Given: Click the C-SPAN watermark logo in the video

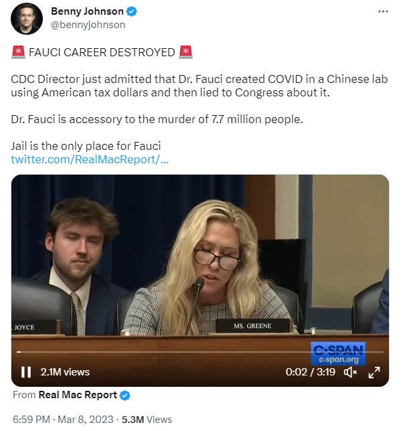Looking at the screenshot, I should 338,353.
